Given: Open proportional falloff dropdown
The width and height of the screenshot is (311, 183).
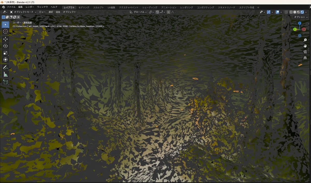Looking at the screenshot, I should coord(173,12).
